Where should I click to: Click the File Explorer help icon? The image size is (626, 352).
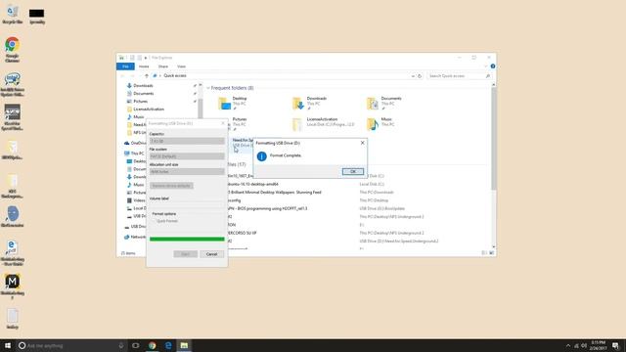(493, 66)
